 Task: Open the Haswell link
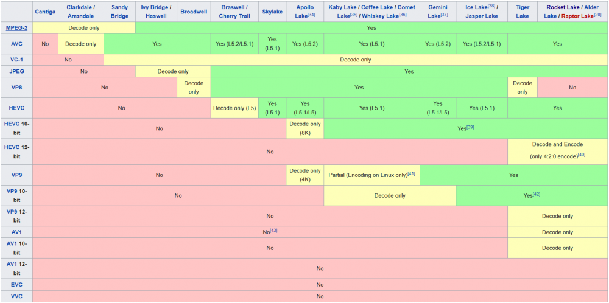click(156, 16)
